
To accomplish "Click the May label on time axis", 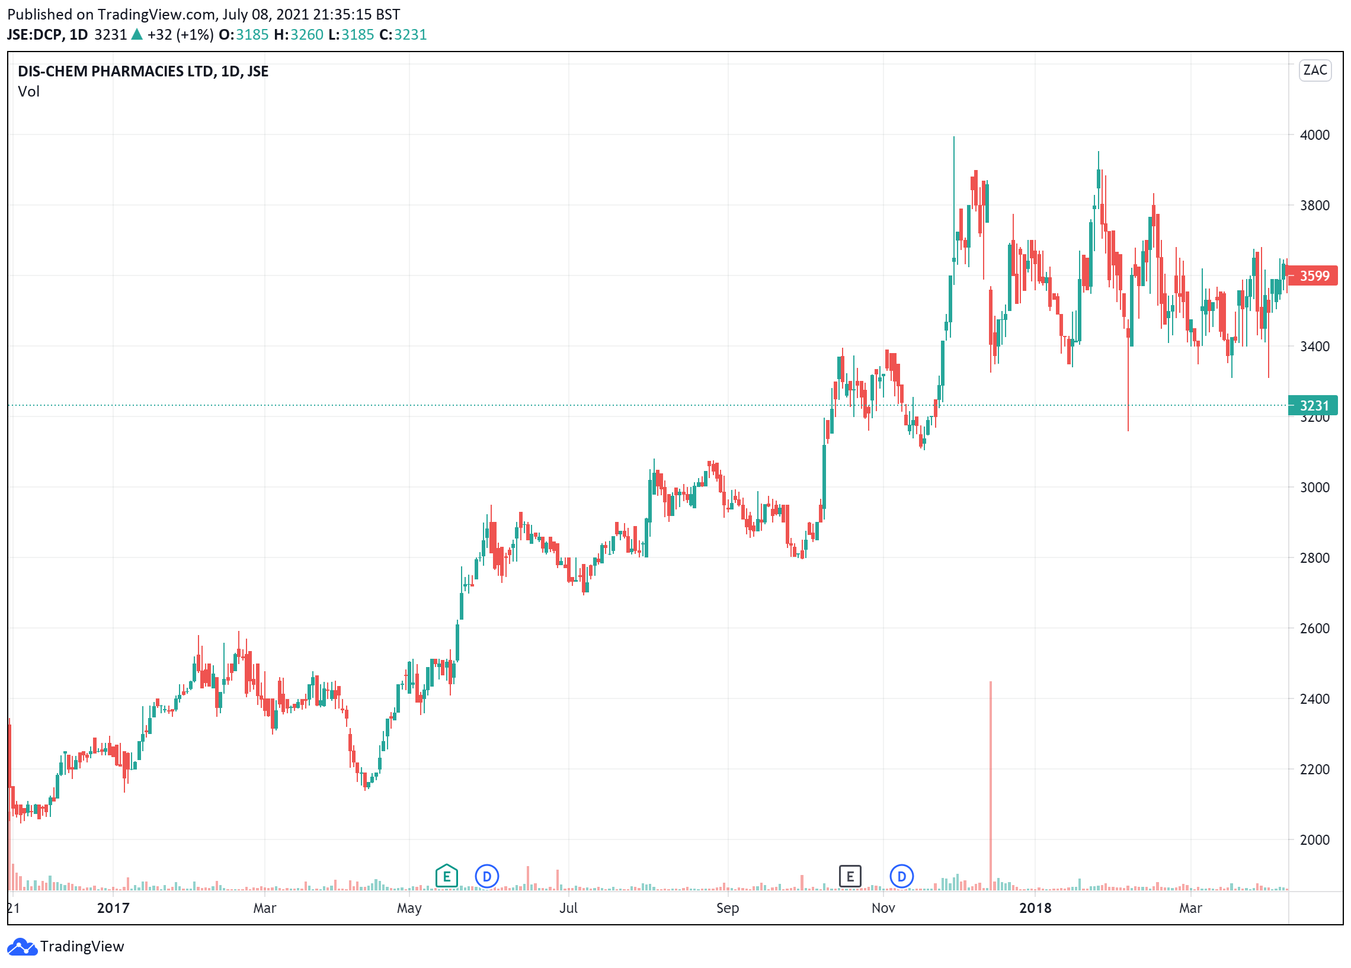I will (x=409, y=908).
